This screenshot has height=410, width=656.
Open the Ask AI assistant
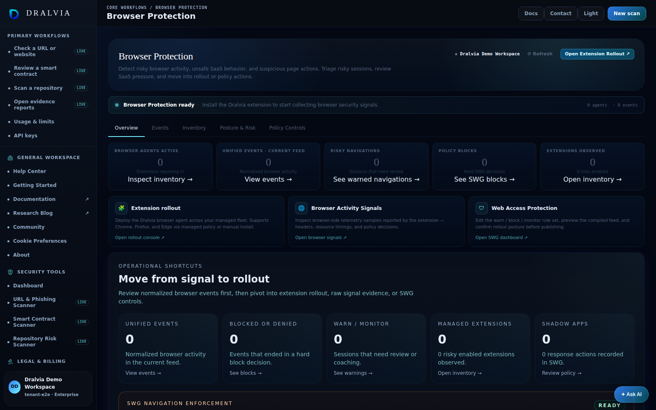[631, 394]
